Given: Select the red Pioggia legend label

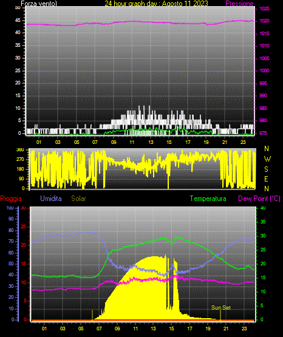Looking at the screenshot, I should [x=11, y=199].
